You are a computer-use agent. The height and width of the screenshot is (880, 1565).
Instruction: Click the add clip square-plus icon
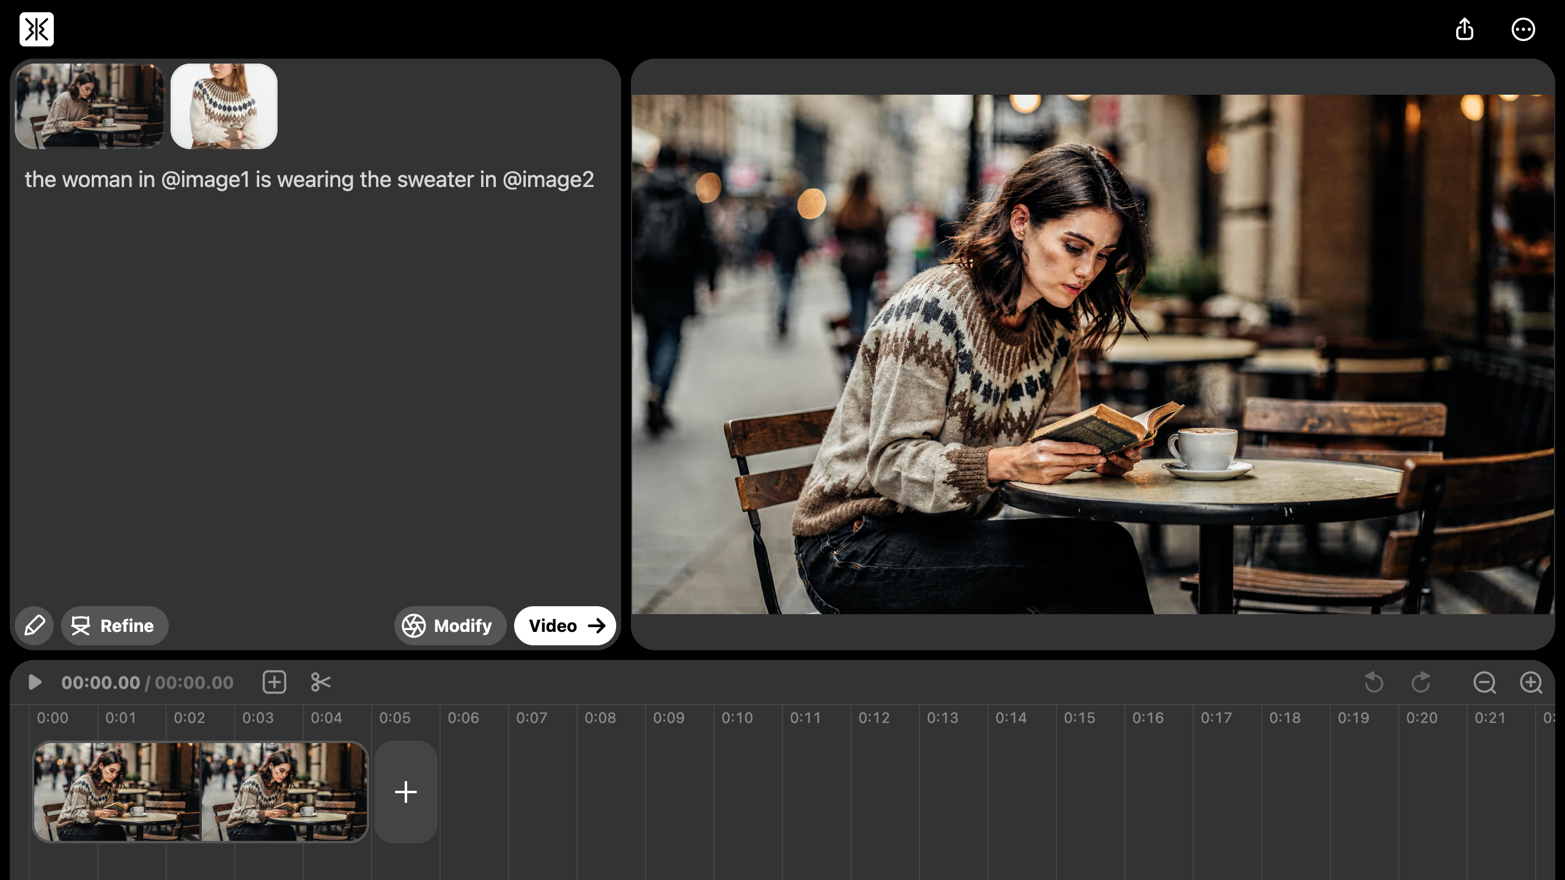(x=274, y=682)
